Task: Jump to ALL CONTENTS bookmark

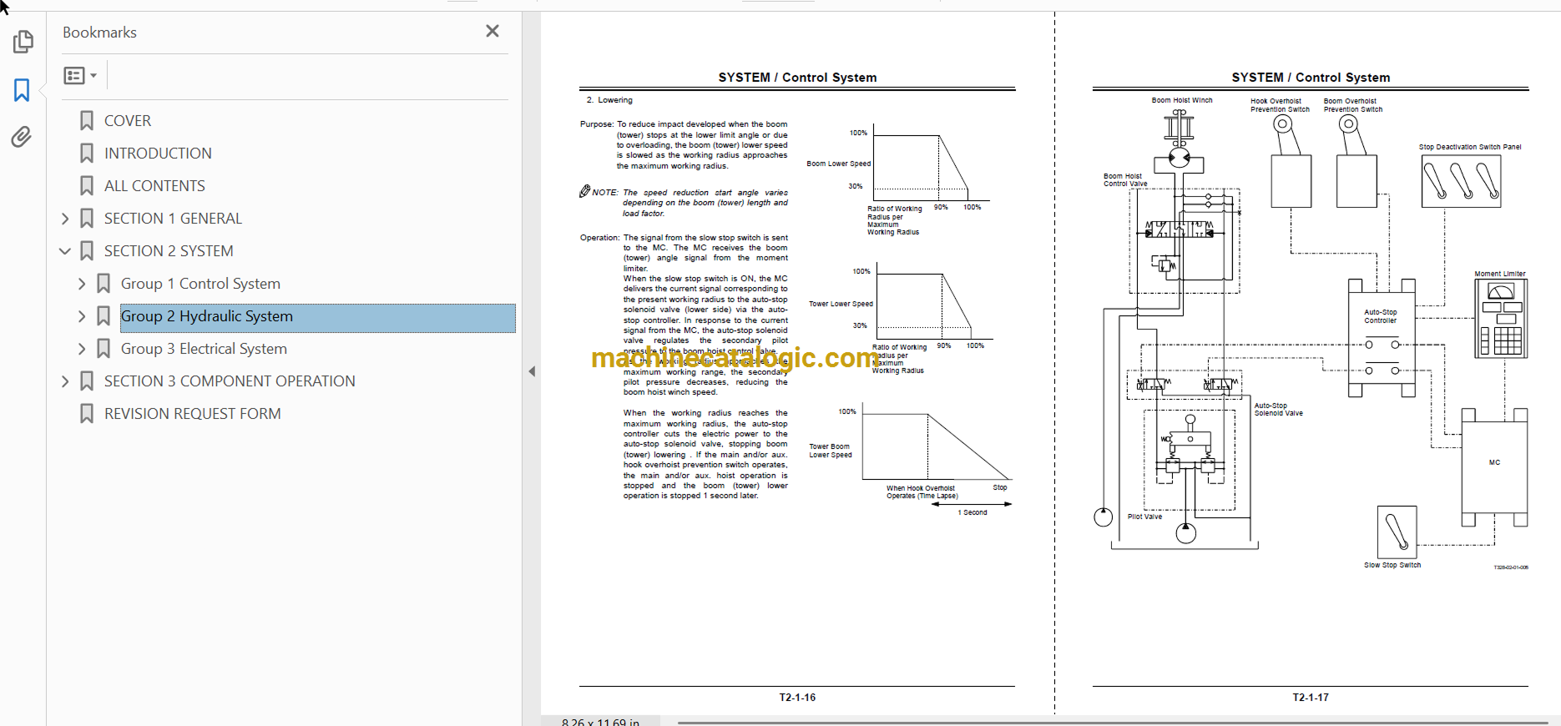Action: [x=154, y=186]
